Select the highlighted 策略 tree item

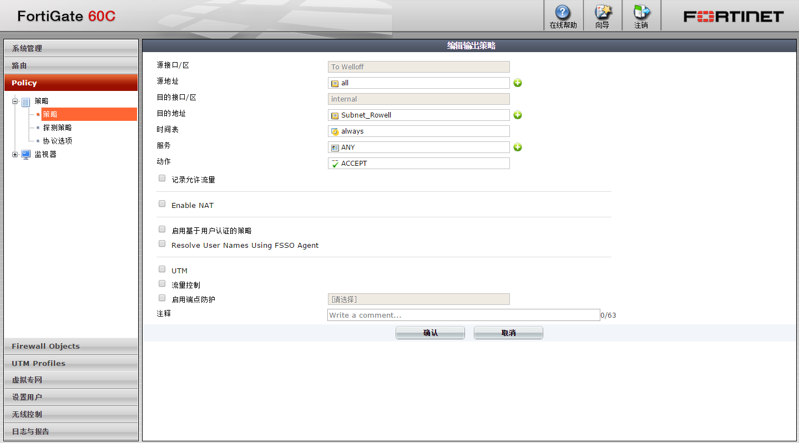[x=89, y=114]
